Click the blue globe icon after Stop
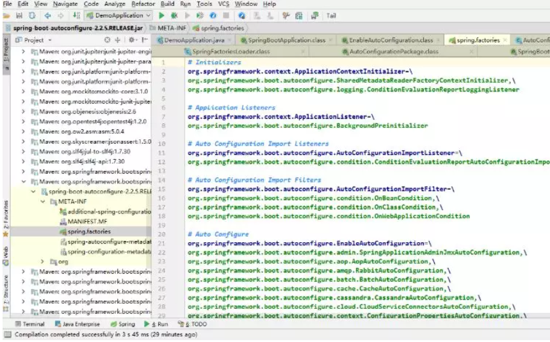The width and height of the screenshot is (550, 342). (x=241, y=16)
